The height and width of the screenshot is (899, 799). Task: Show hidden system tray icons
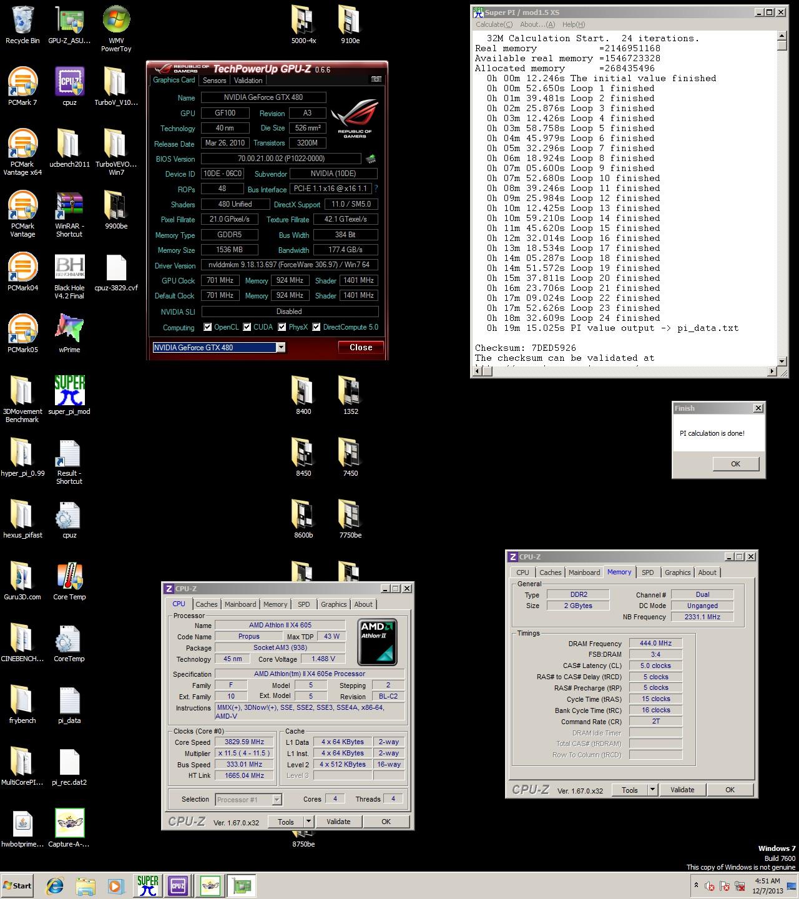pyautogui.click(x=696, y=885)
